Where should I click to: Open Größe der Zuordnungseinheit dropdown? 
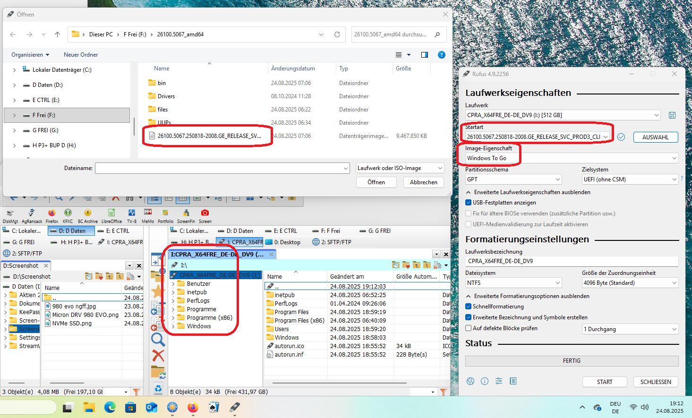[630, 283]
